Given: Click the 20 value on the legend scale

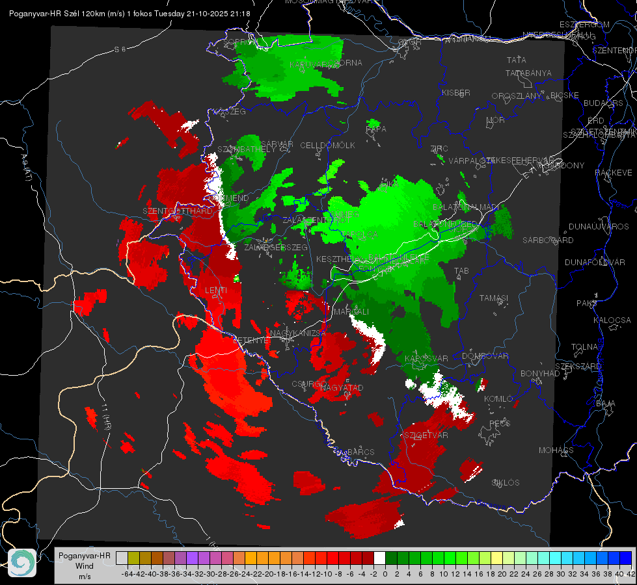Looking at the screenshot, I should (x=502, y=574).
